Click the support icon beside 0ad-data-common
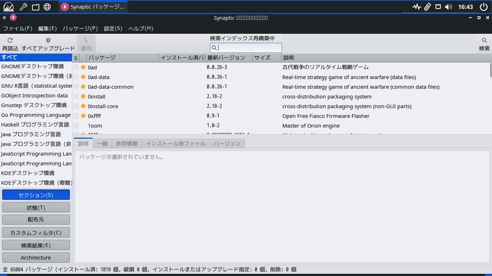This screenshot has height=276, width=492. [x=83, y=87]
